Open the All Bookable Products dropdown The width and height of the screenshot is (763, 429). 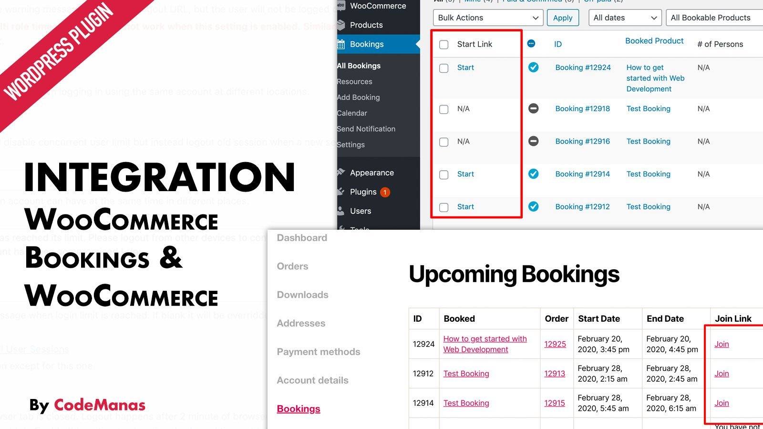point(714,18)
